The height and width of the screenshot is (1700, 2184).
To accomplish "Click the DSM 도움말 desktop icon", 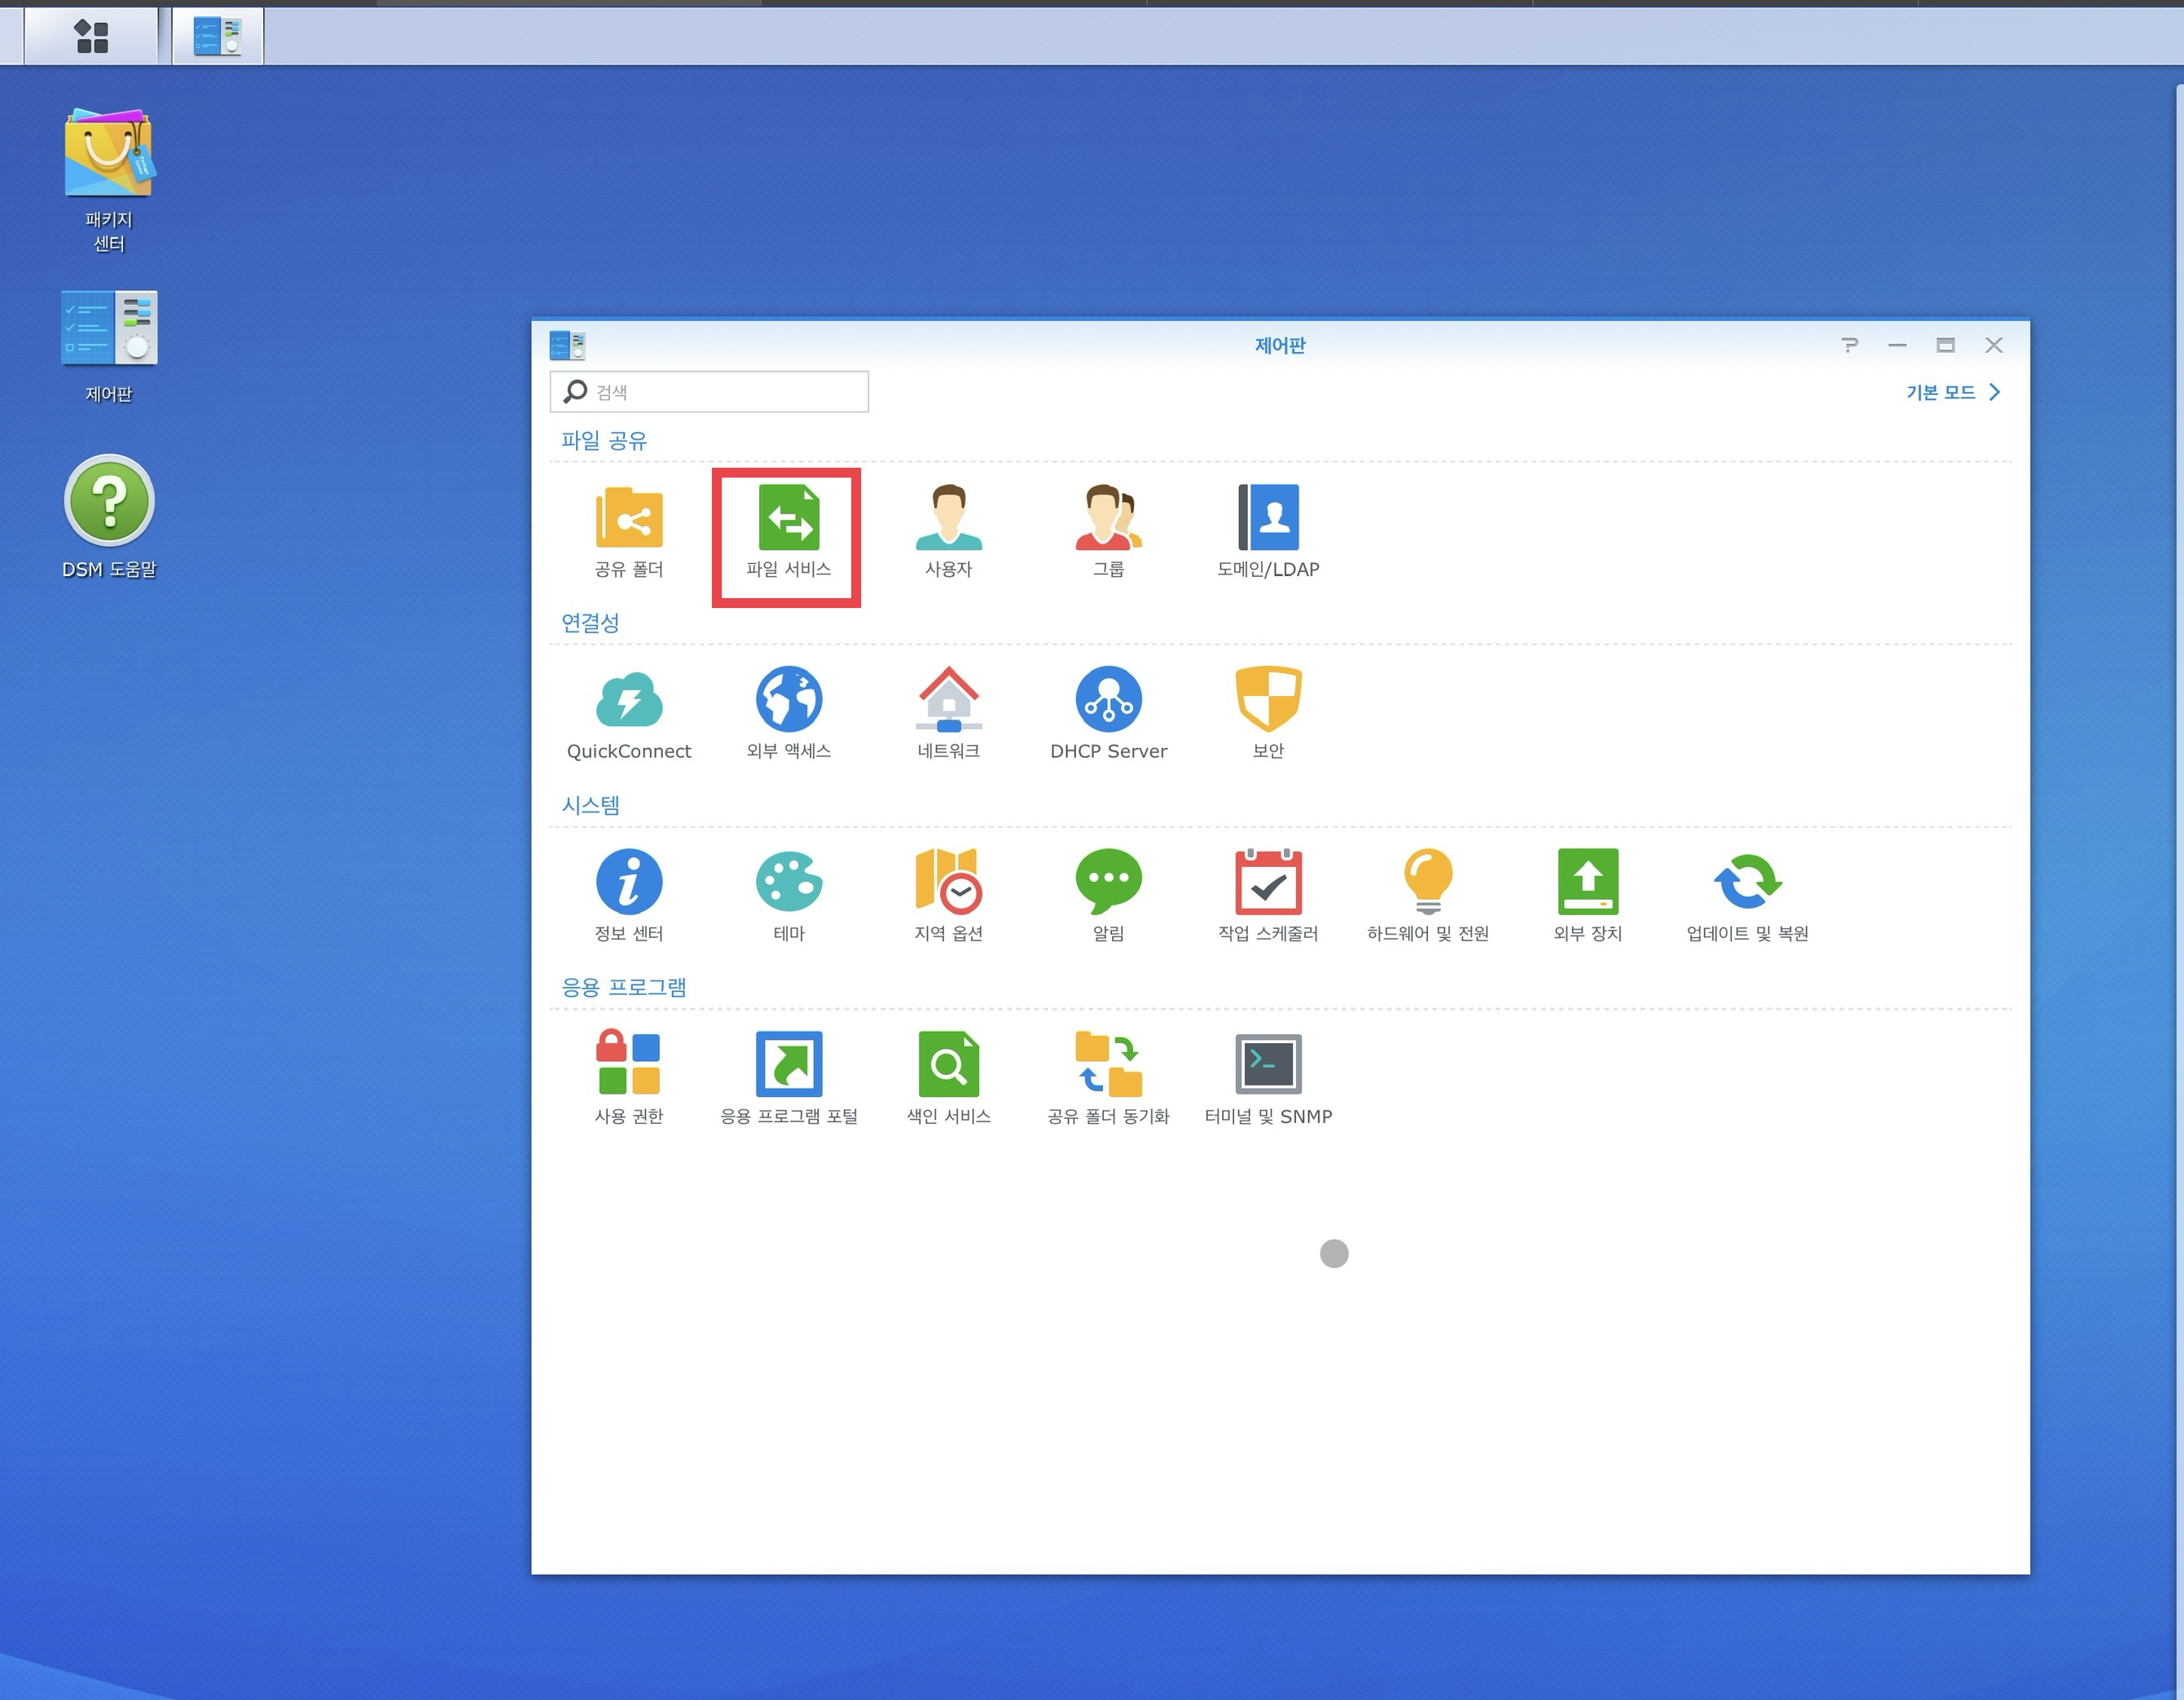I will click(108, 517).
